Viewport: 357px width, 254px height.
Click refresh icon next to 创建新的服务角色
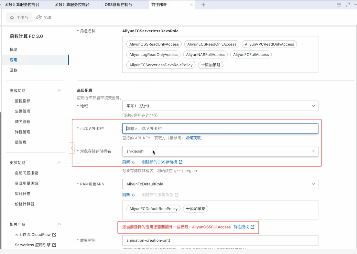coord(134,195)
